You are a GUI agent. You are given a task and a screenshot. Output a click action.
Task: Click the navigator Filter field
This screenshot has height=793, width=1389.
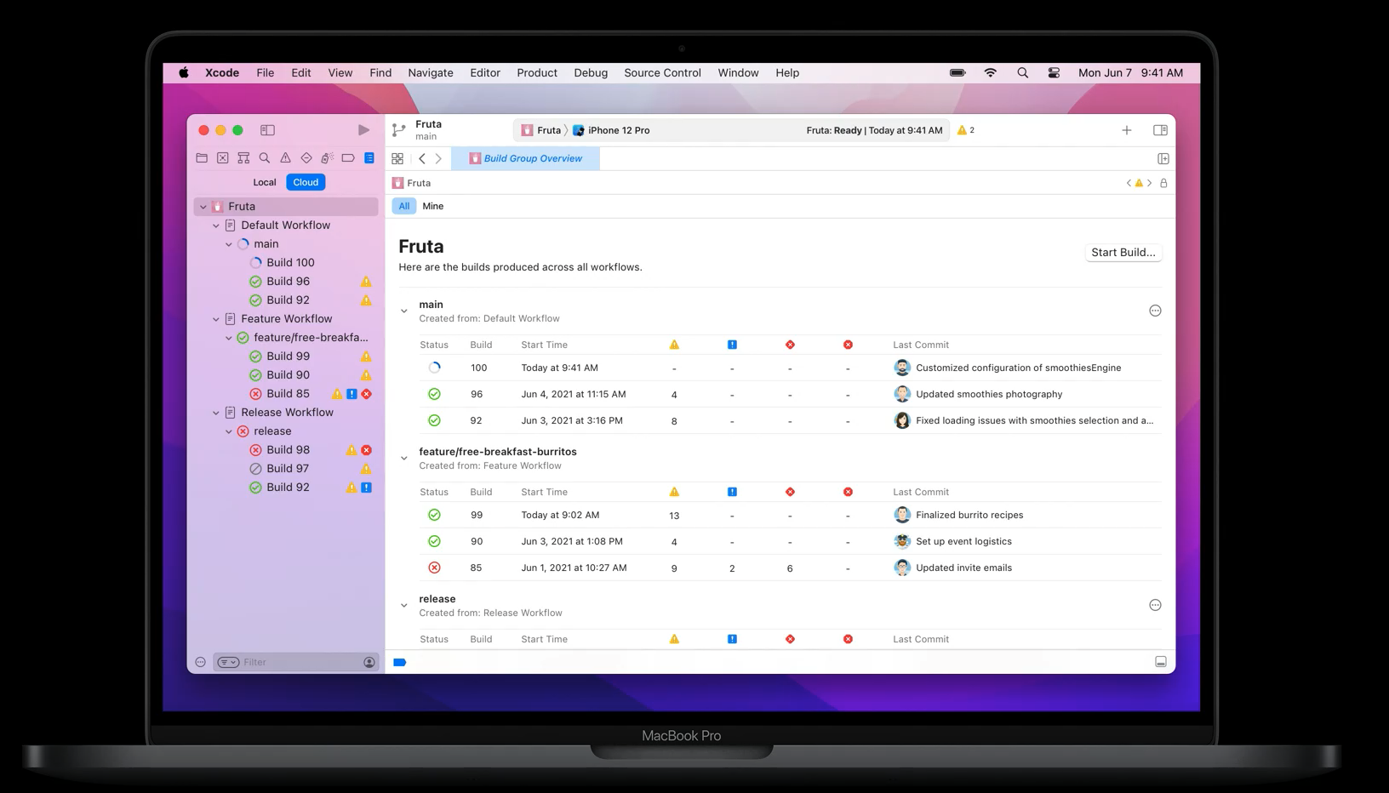[x=296, y=662]
